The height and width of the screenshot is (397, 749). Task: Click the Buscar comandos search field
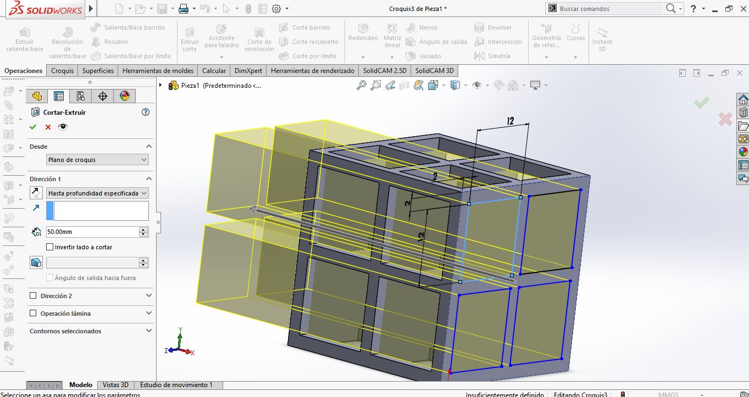click(610, 9)
